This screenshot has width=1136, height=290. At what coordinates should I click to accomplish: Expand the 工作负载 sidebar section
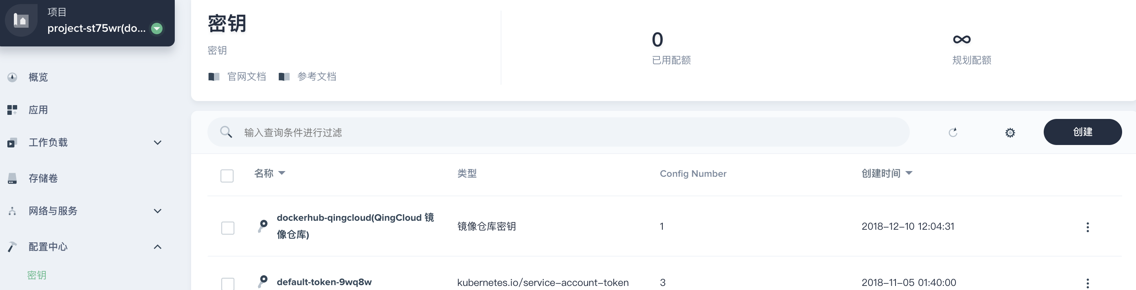coord(158,143)
